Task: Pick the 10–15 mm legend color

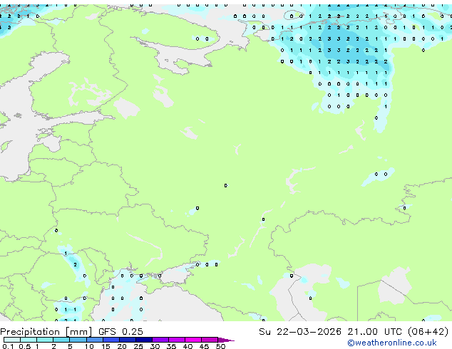Action: 94,340
